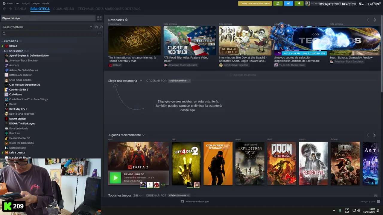Show next Novedades items with right arrow
Image resolution: width=383 pixels, height=215 pixels.
tap(375, 20)
